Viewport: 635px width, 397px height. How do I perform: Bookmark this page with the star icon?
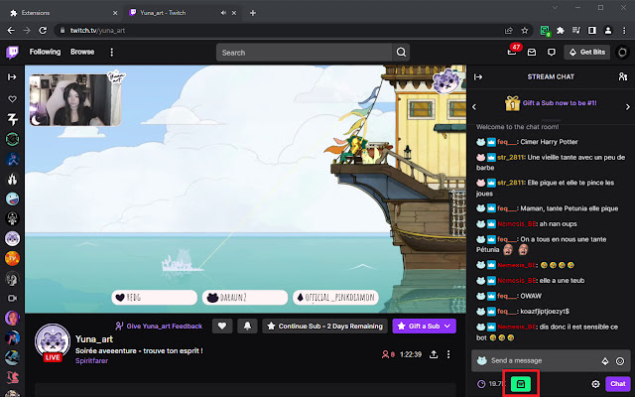[525, 31]
